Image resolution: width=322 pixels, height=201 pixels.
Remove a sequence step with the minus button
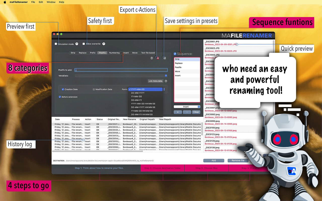click(187, 112)
